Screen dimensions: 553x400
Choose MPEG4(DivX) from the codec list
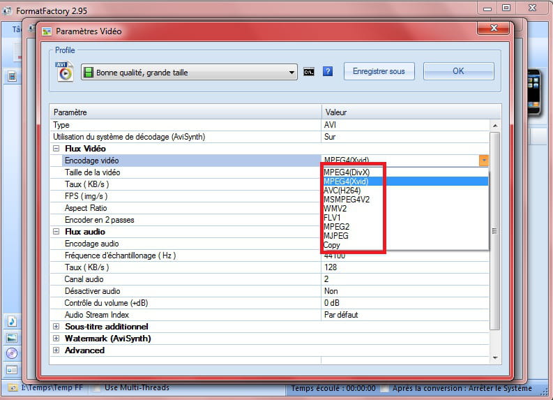pyautogui.click(x=405, y=172)
